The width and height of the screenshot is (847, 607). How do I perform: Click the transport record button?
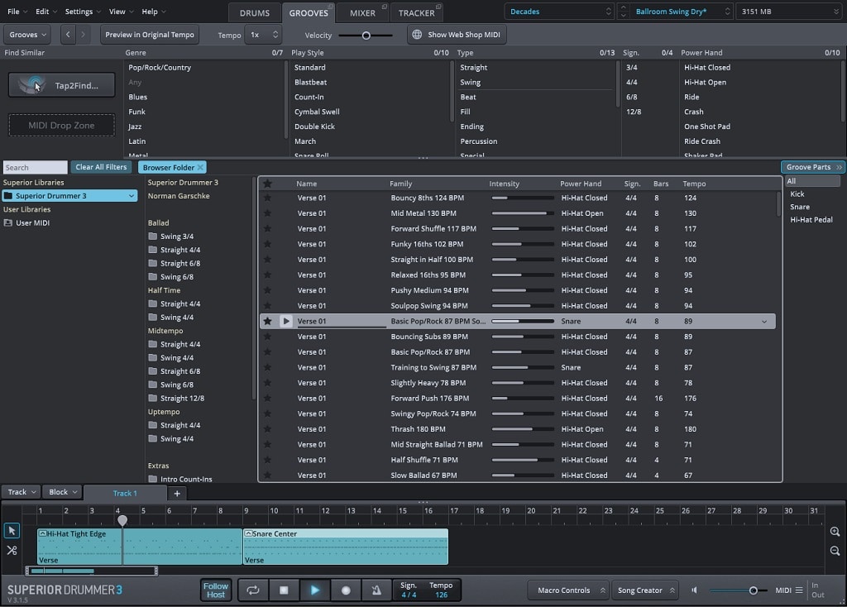click(346, 590)
